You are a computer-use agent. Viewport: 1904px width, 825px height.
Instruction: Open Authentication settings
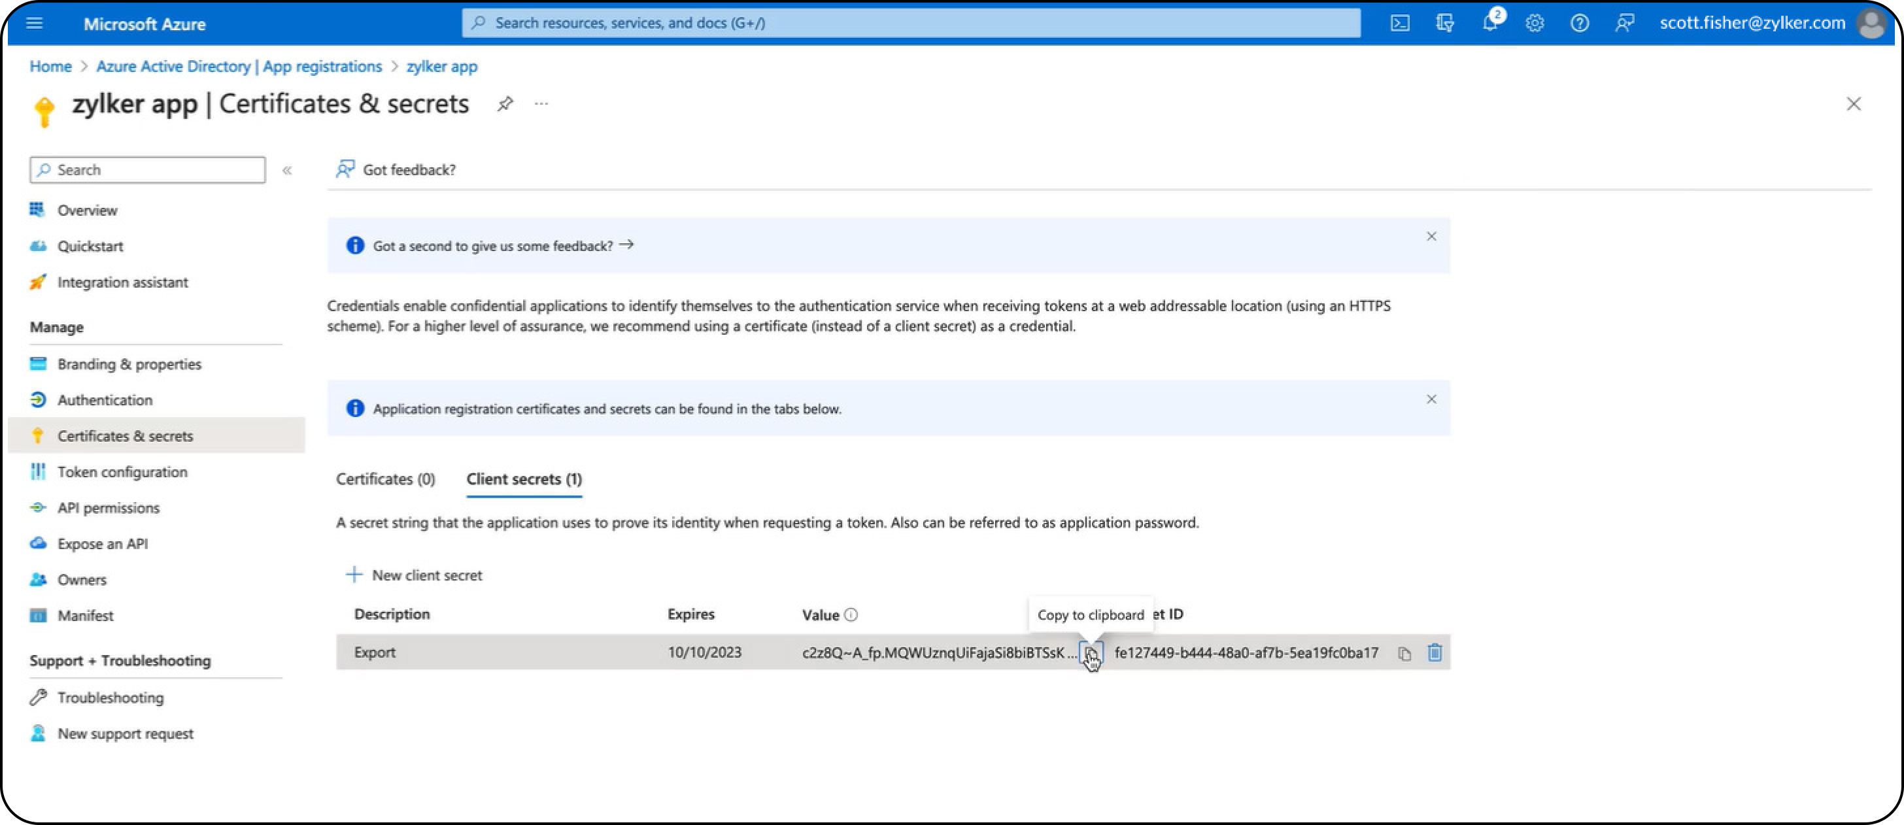(105, 400)
